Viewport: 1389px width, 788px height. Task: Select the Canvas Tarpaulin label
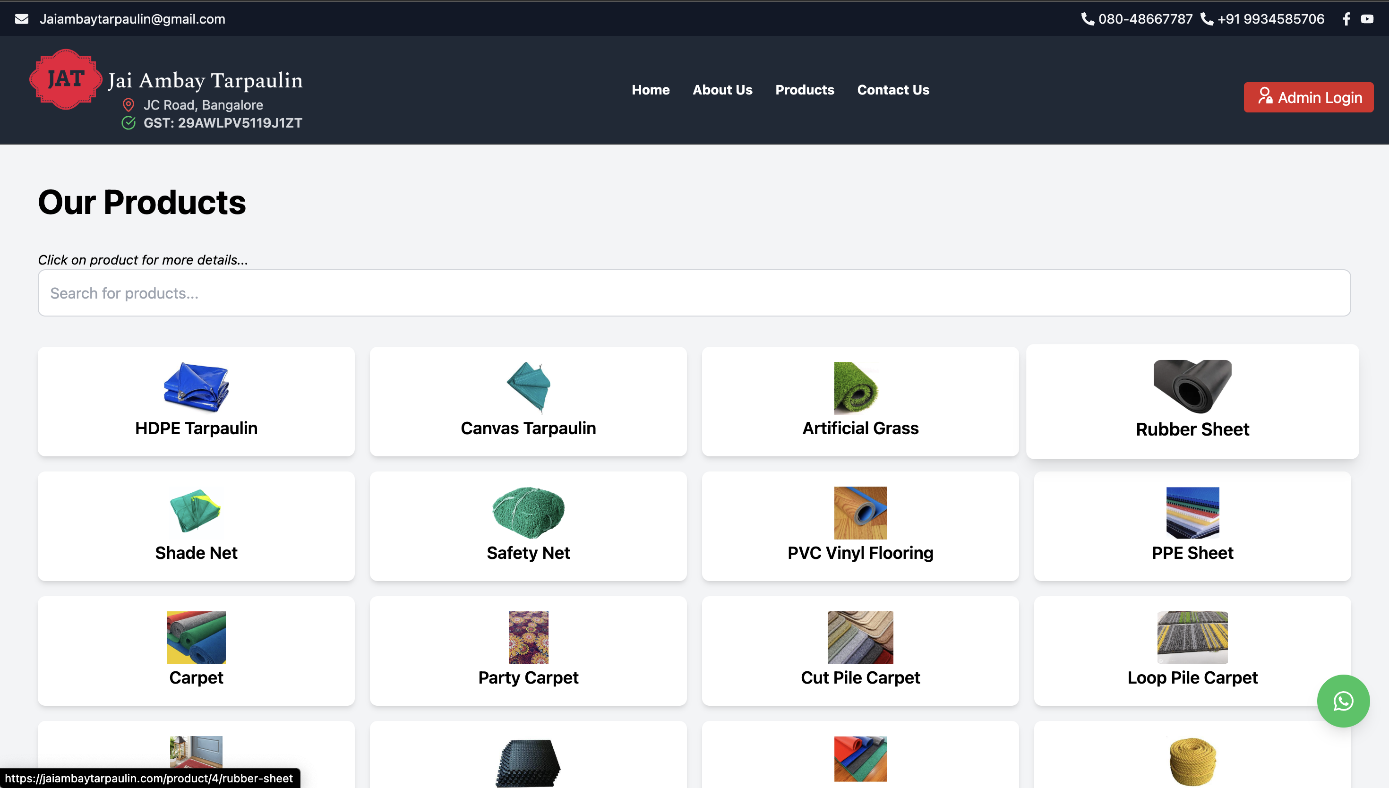tap(529, 428)
